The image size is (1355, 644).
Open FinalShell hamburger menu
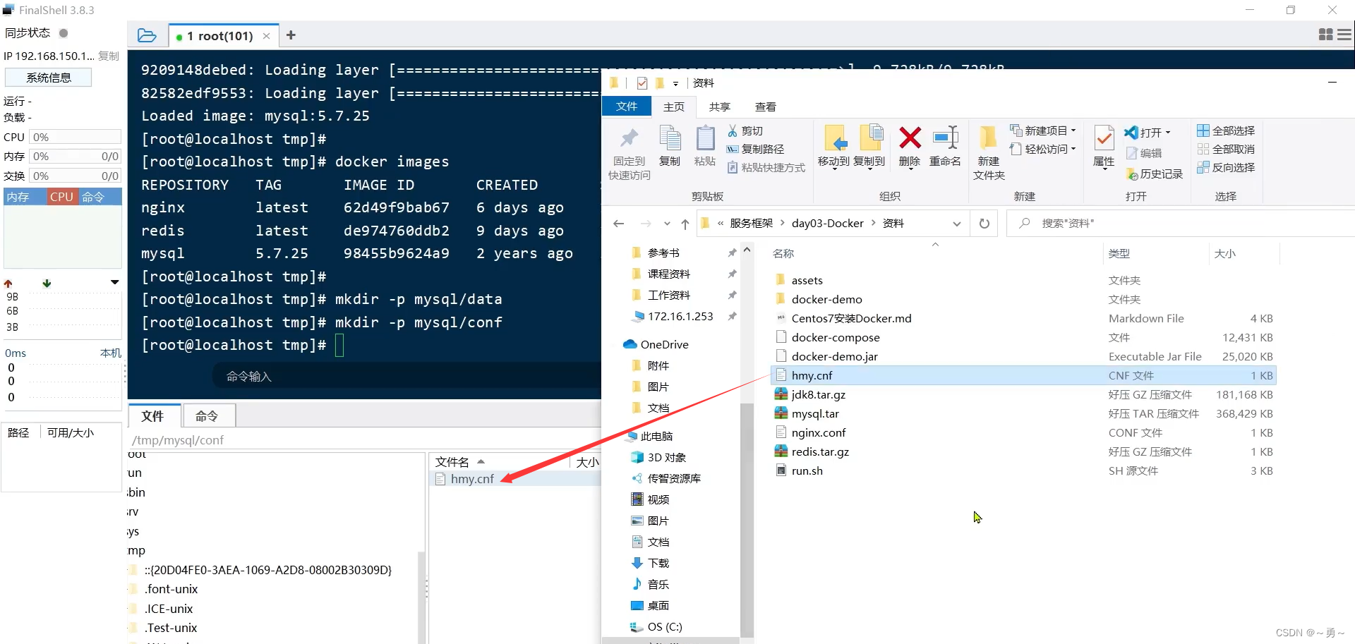(1344, 35)
